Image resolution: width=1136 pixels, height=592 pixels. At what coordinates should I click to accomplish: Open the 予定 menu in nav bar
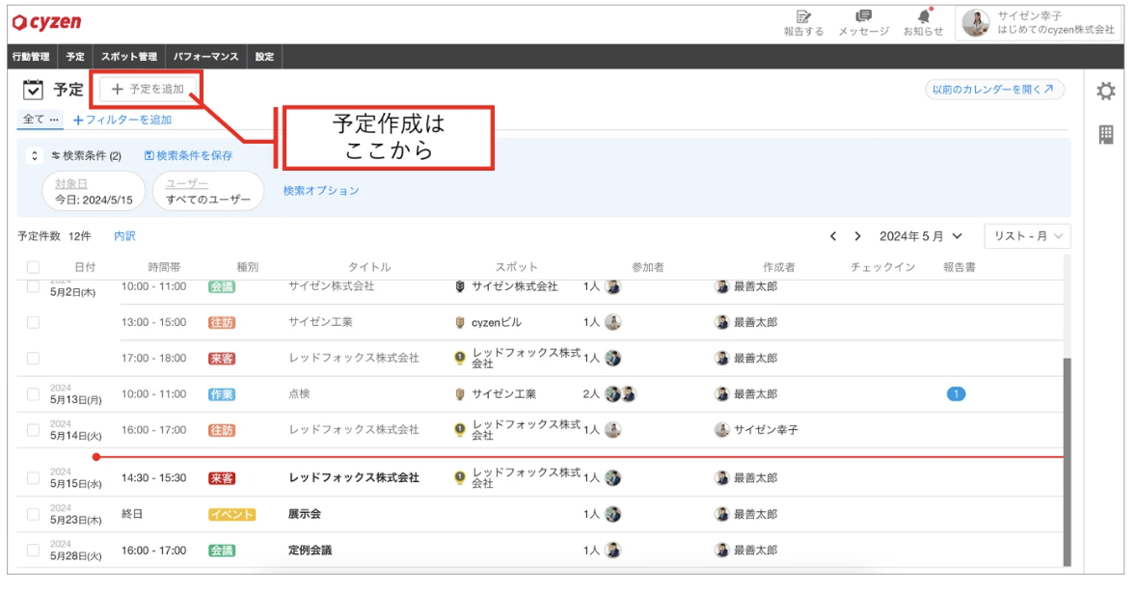(x=75, y=57)
